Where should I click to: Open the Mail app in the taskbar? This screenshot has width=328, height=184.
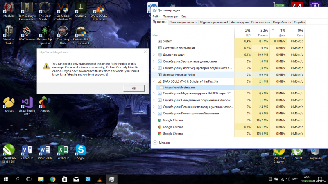(x=76, y=179)
